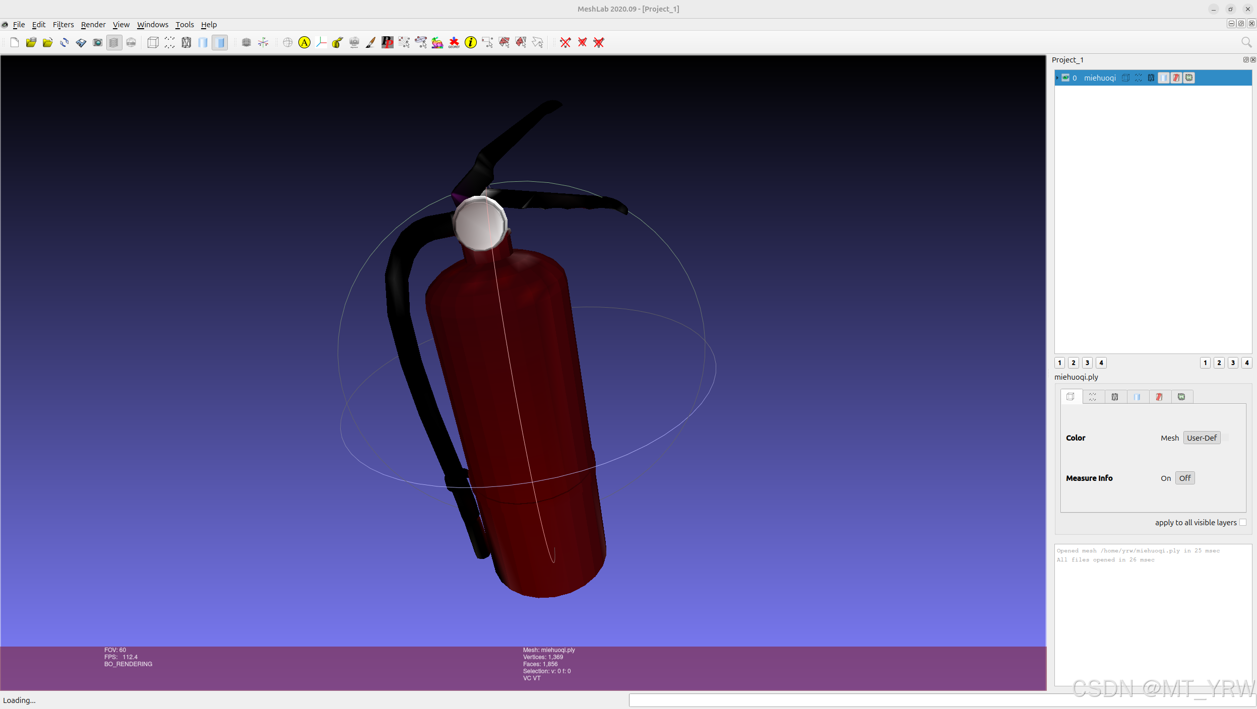Create a new empty project
Viewport: 1257px width, 709px height.
coord(15,43)
